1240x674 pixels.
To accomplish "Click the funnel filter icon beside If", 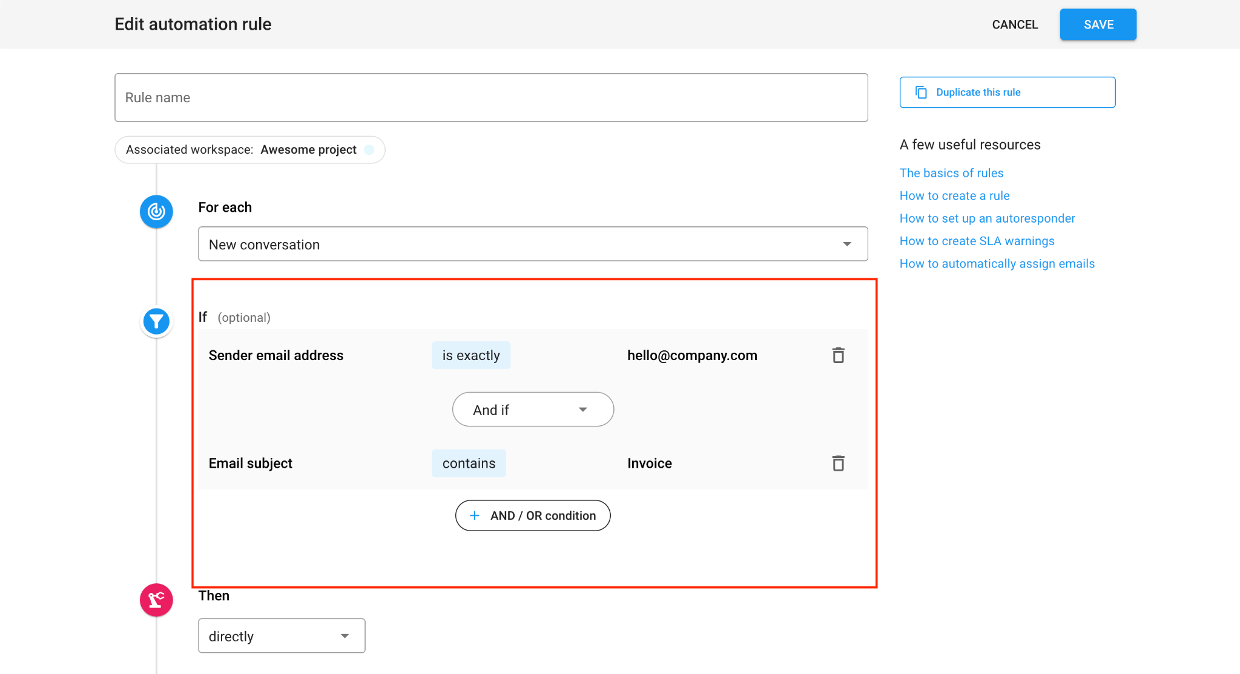I will [156, 321].
